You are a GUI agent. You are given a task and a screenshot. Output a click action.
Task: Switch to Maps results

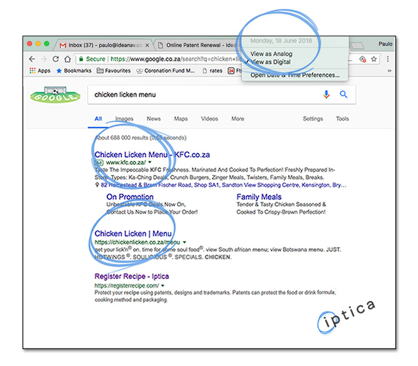(x=181, y=119)
